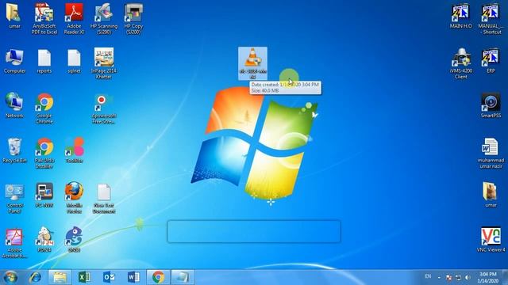Select the New Text Document file
This screenshot has height=285, width=508.
point(104,198)
